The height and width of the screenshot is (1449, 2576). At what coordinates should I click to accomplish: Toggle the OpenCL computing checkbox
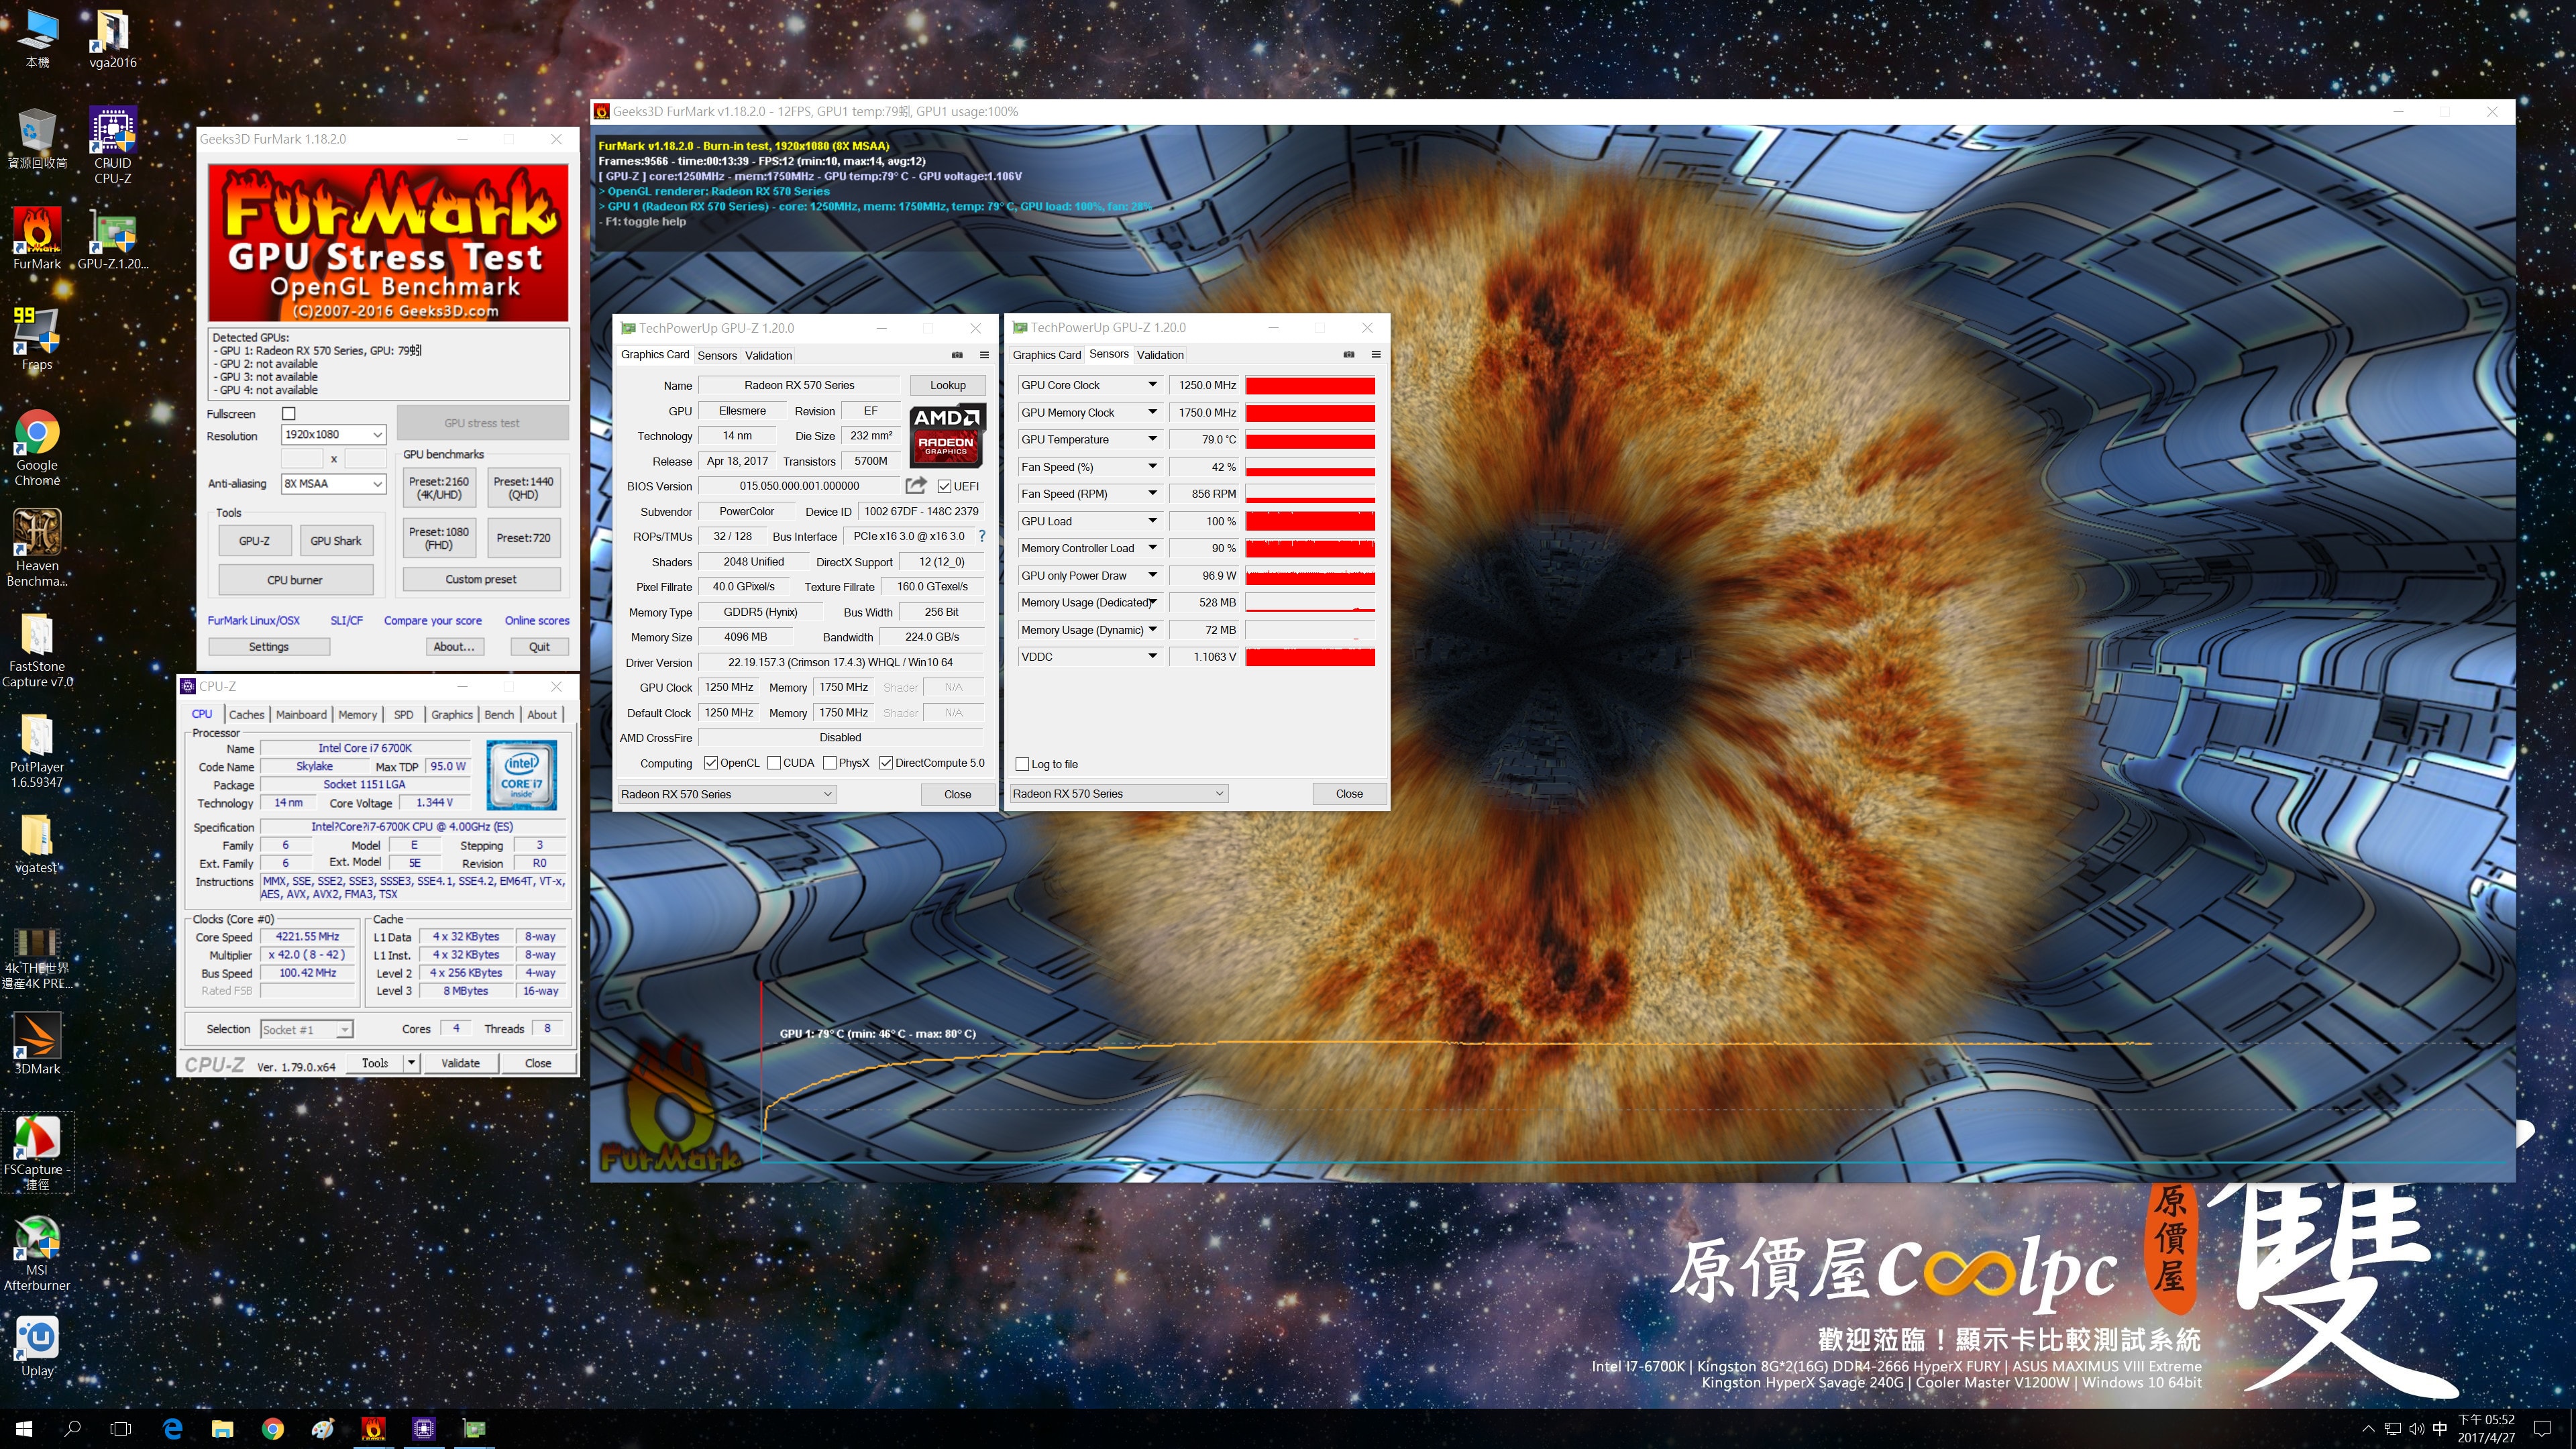711,763
